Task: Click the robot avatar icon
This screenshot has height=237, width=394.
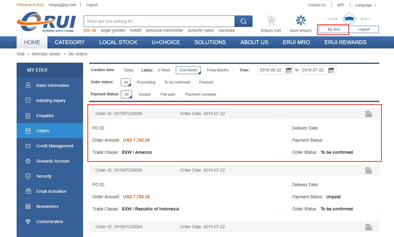Action: click(x=349, y=19)
